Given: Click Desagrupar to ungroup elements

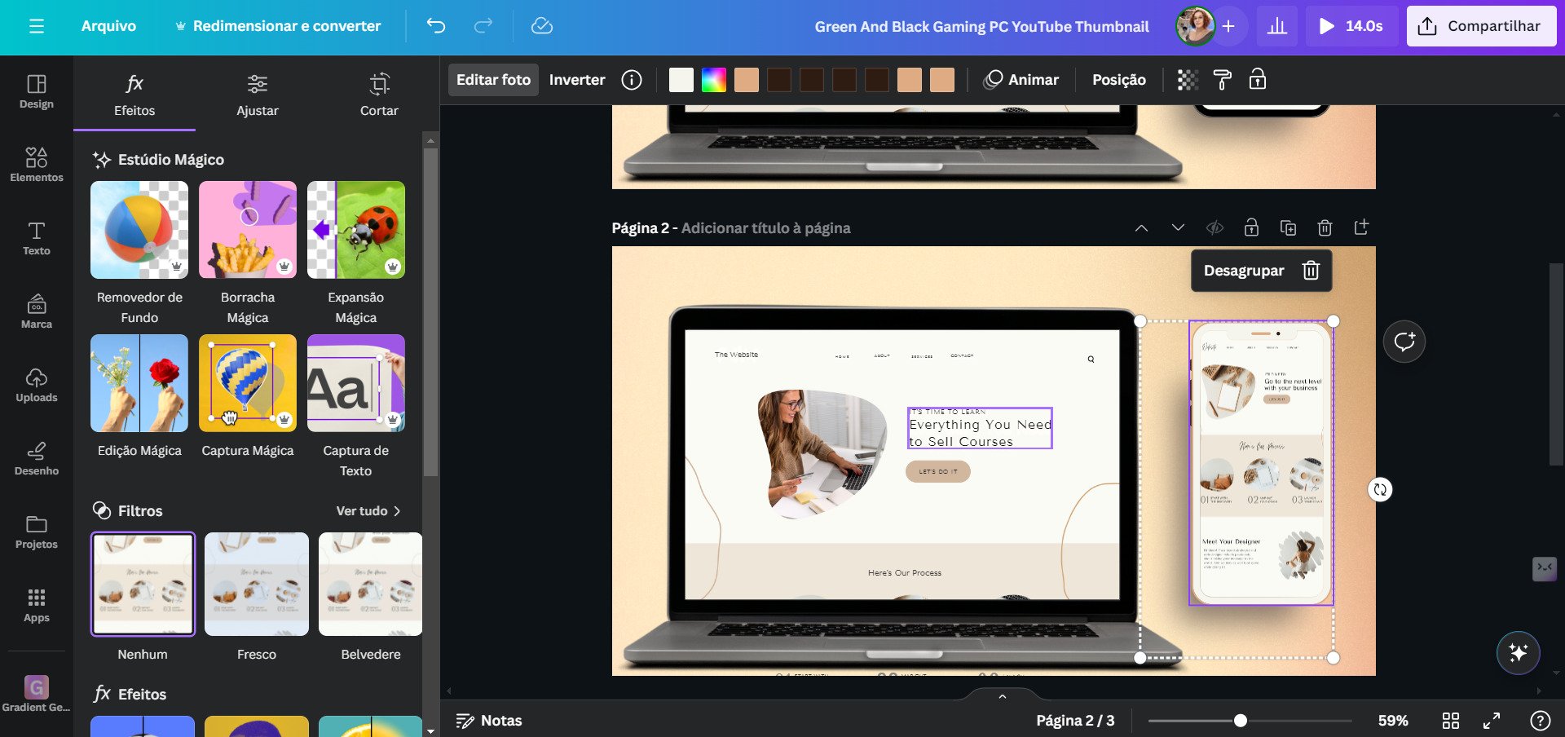Looking at the screenshot, I should click(x=1244, y=271).
